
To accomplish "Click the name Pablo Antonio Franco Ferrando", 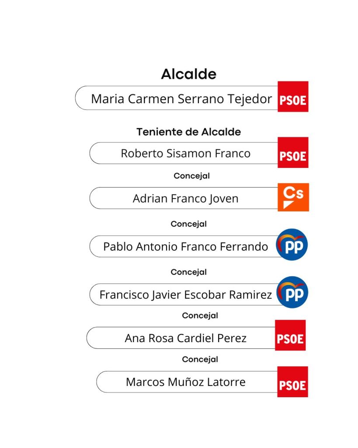I will tap(185, 247).
